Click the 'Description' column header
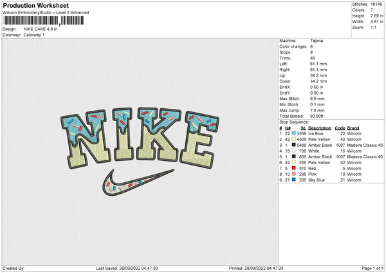Image resolution: width=386 pixels, height=273 pixels. [x=320, y=128]
